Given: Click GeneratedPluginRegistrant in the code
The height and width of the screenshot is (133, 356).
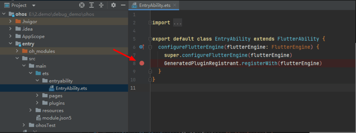Looking at the screenshot, I should click(x=202, y=63).
